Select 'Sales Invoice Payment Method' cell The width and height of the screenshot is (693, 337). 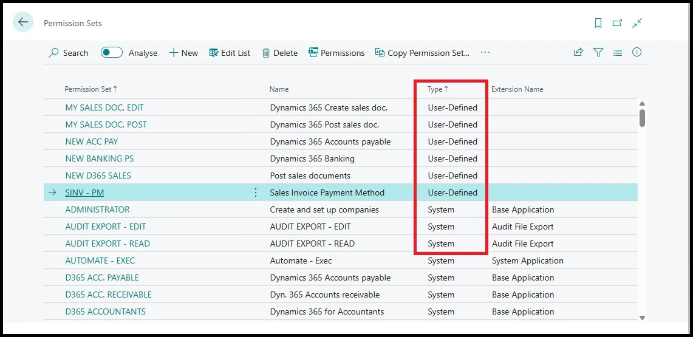(327, 192)
